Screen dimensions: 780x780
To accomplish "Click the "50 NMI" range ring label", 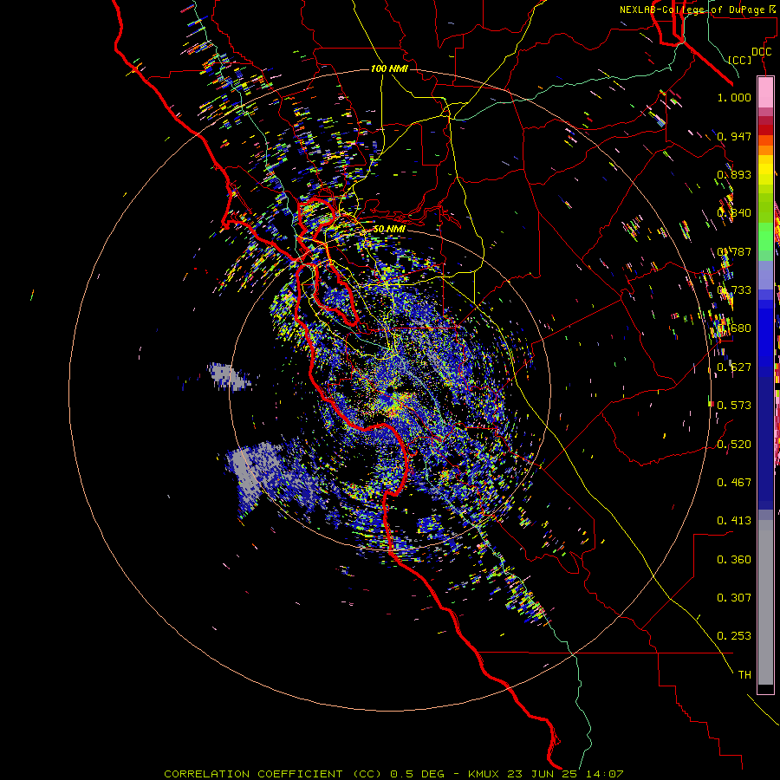I will [389, 229].
